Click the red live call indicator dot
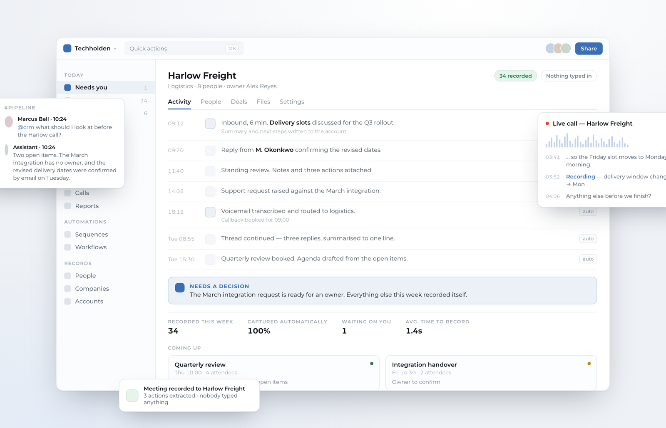The height and width of the screenshot is (428, 666). pyautogui.click(x=547, y=124)
